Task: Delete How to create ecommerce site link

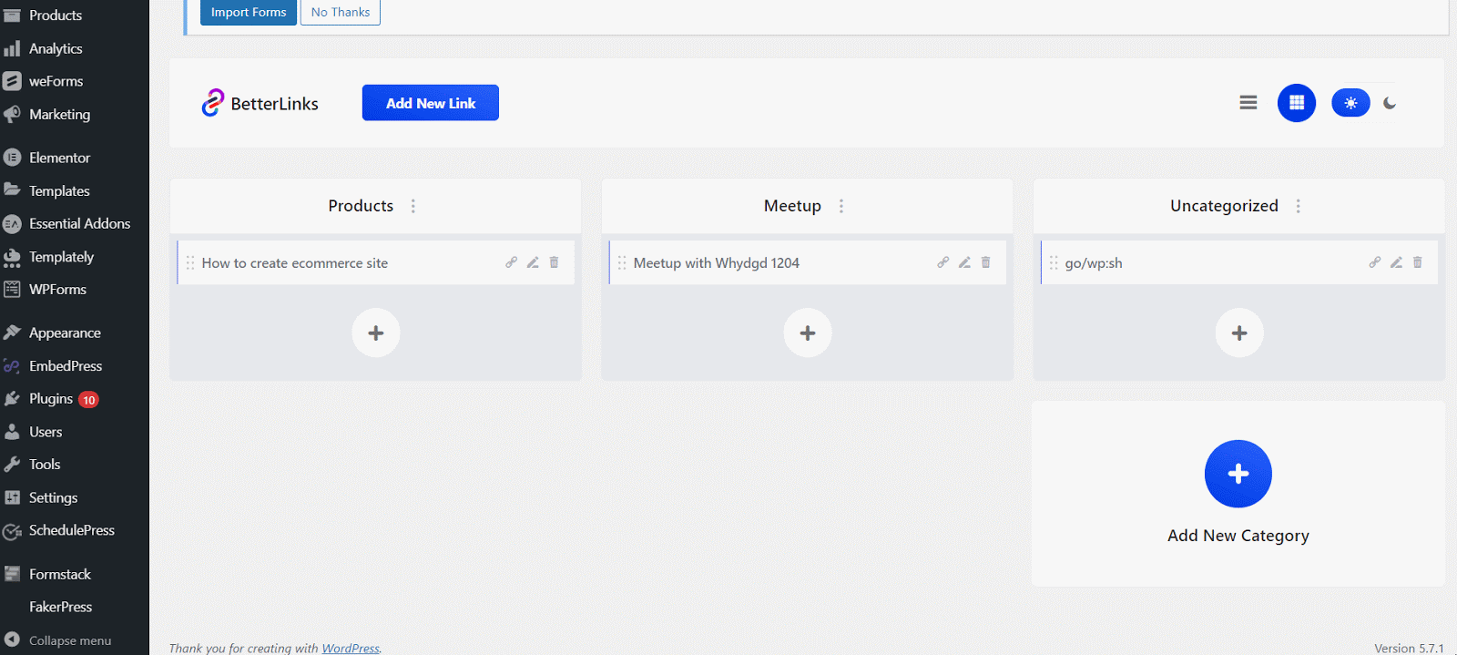Action: point(554,262)
